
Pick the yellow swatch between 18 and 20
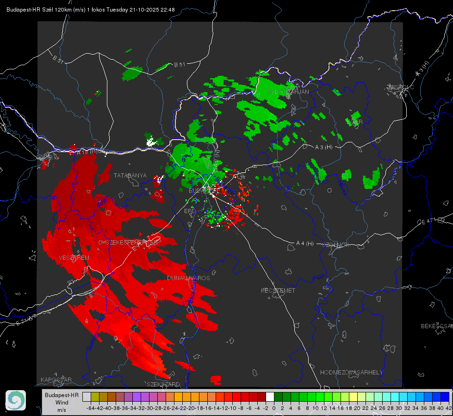[x=353, y=397]
